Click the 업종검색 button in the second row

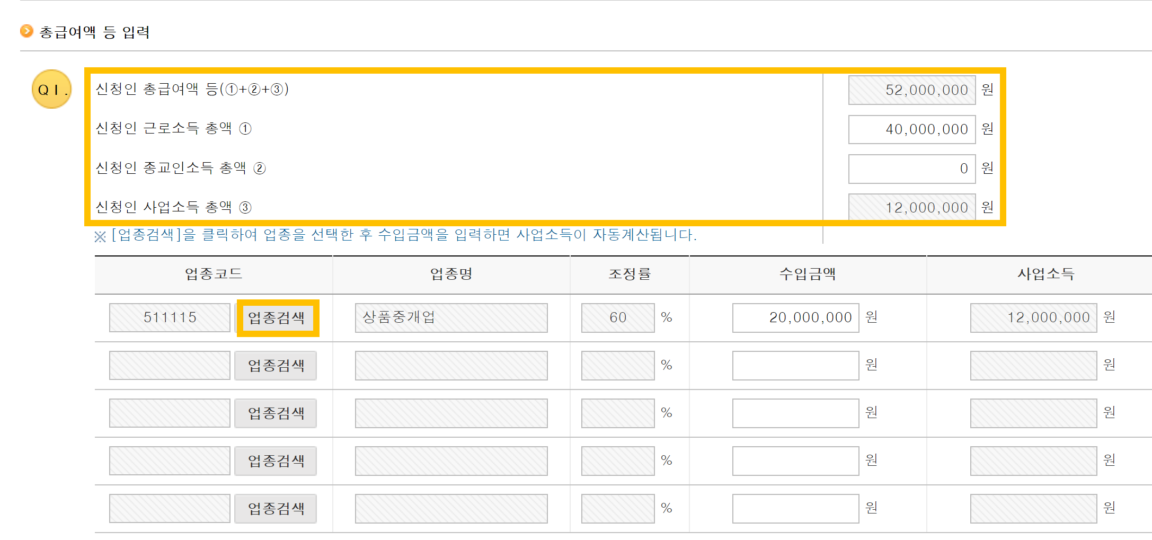pos(275,365)
